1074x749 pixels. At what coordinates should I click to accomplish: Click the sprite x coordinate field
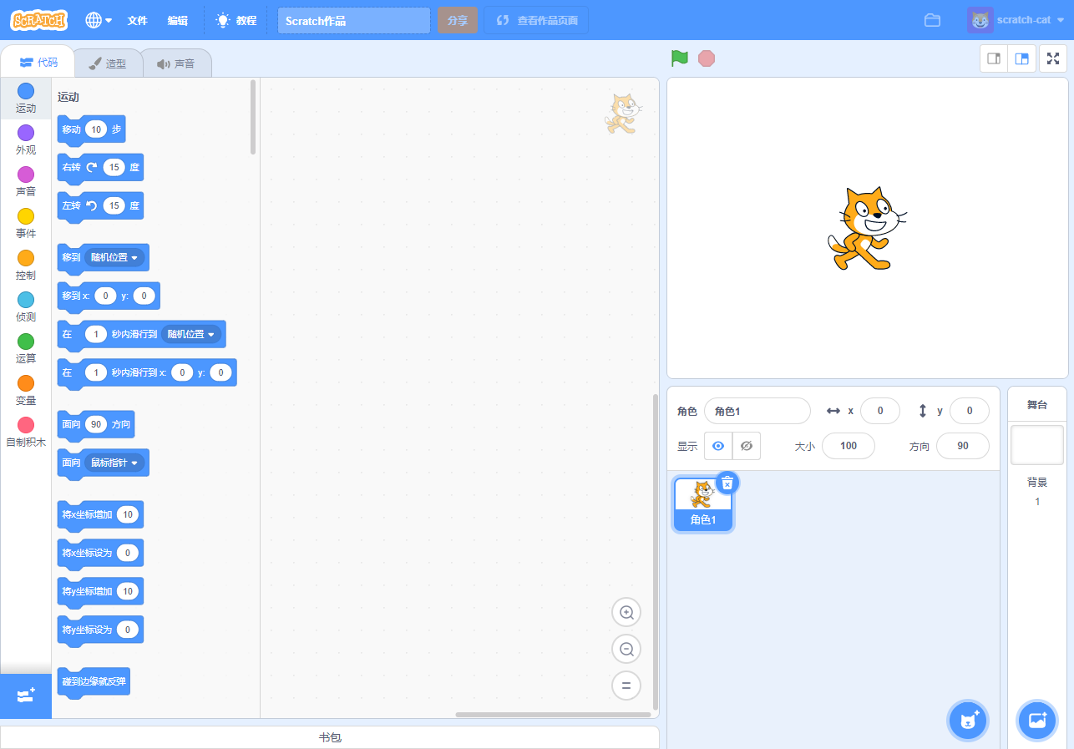click(x=880, y=411)
